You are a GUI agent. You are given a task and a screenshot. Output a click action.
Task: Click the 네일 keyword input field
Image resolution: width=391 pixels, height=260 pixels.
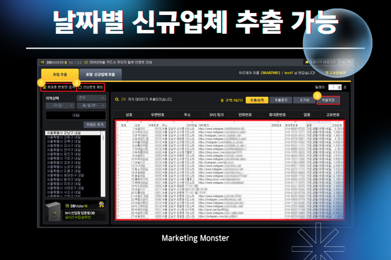[76, 115]
